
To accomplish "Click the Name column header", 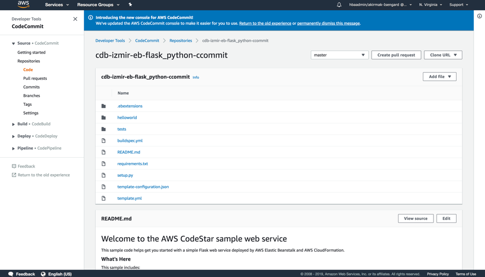I will 123,93.
